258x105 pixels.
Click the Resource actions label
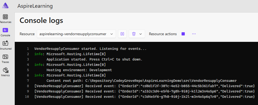(x=163, y=34)
